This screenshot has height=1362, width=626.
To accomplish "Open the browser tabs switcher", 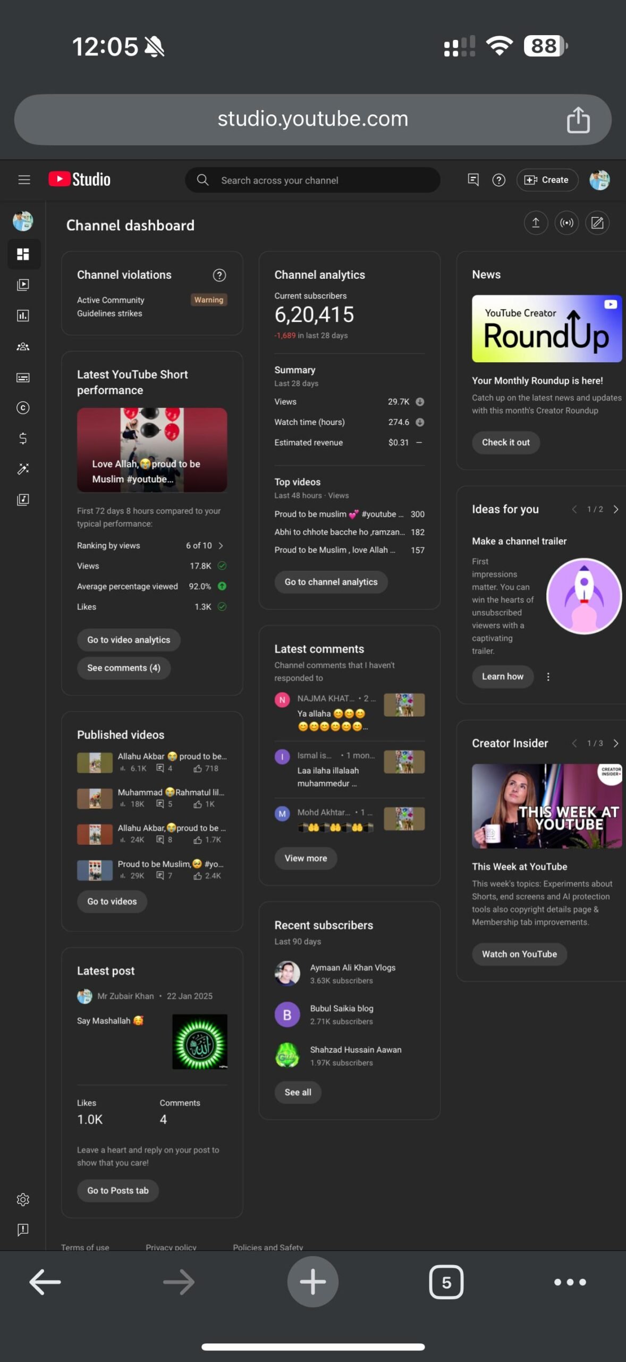I will click(x=446, y=1282).
